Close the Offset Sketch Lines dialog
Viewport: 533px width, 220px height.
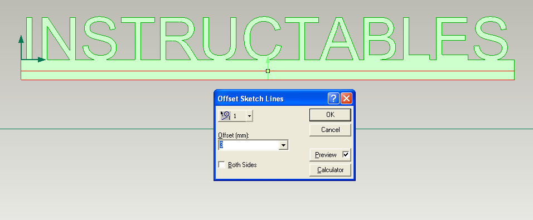[x=346, y=99]
